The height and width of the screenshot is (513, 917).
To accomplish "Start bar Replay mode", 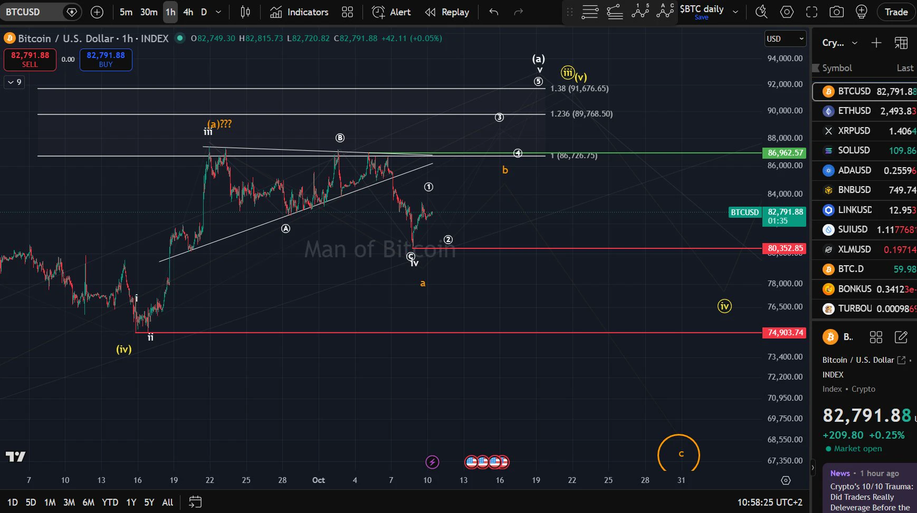I will pos(447,12).
